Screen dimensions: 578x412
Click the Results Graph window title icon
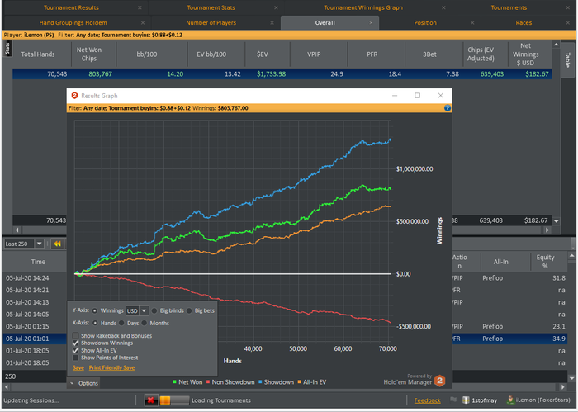pos(74,96)
